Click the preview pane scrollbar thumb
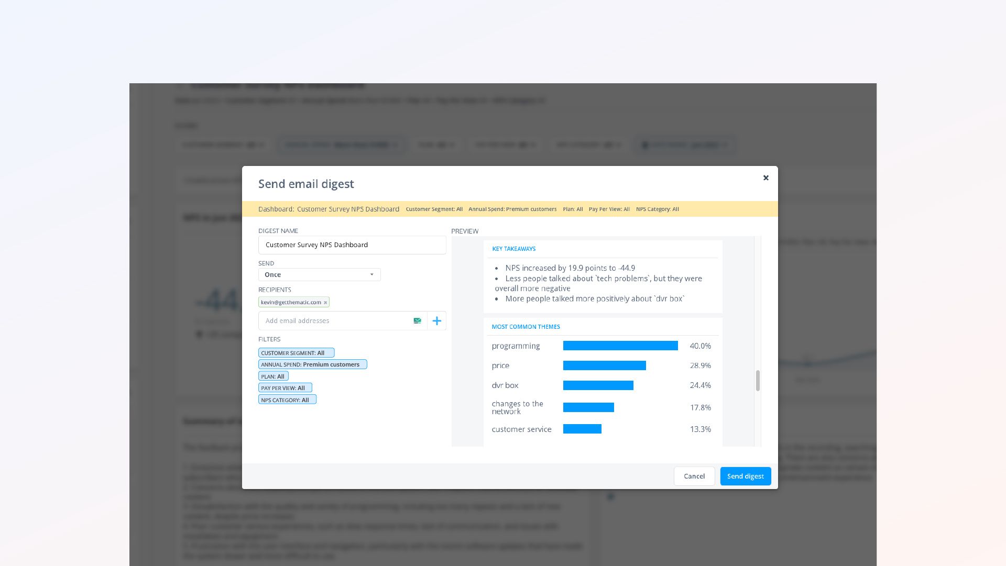 click(758, 381)
